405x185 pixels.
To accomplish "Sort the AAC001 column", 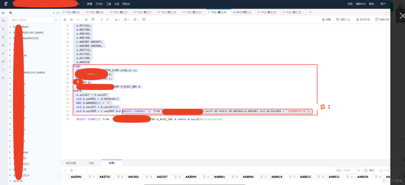I will (151, 177).
